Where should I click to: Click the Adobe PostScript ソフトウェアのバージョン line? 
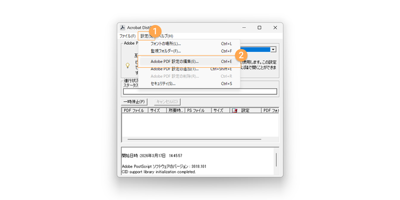point(164,166)
